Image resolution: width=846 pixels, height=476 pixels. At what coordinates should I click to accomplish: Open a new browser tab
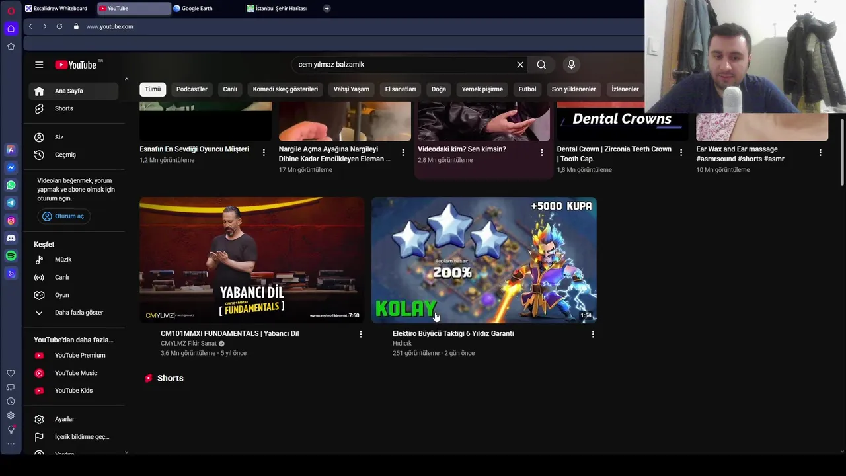(x=327, y=9)
